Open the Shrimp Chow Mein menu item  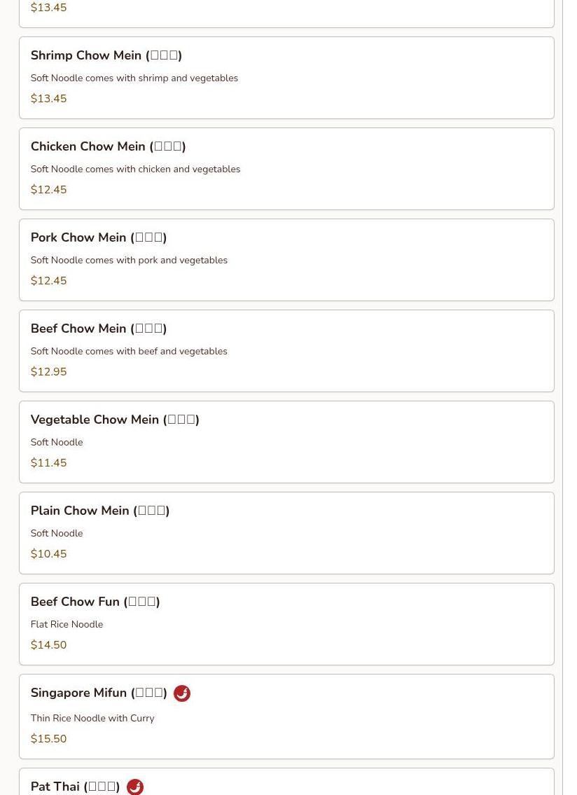click(x=106, y=56)
